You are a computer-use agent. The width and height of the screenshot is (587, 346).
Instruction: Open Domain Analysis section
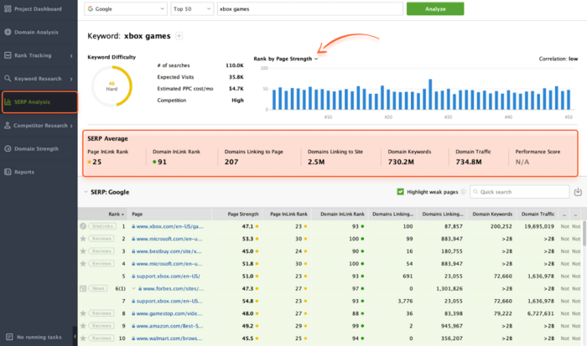pyautogui.click(x=38, y=32)
